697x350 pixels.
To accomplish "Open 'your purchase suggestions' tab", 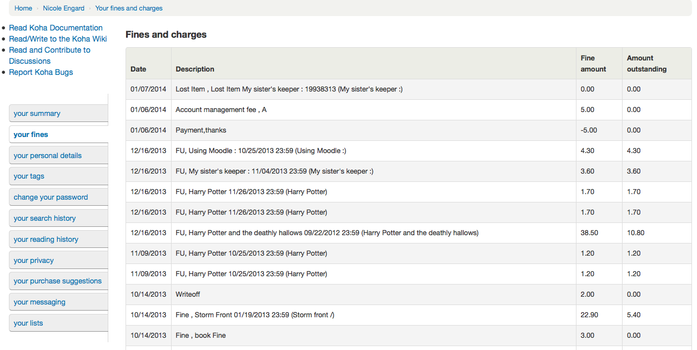I will [58, 281].
